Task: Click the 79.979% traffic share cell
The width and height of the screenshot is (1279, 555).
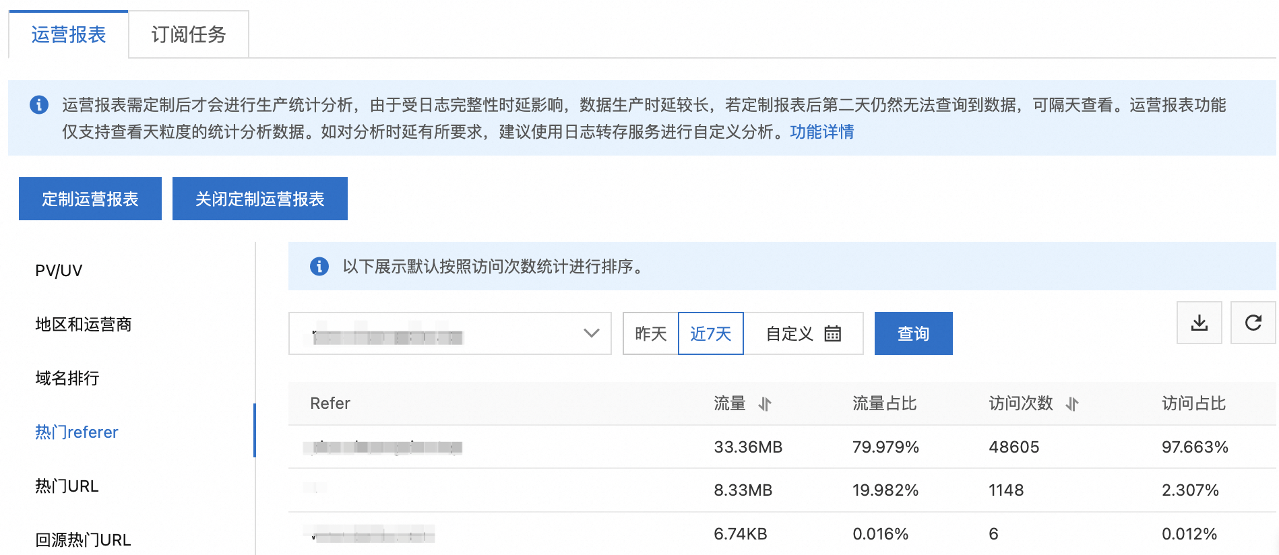Action: [x=886, y=447]
